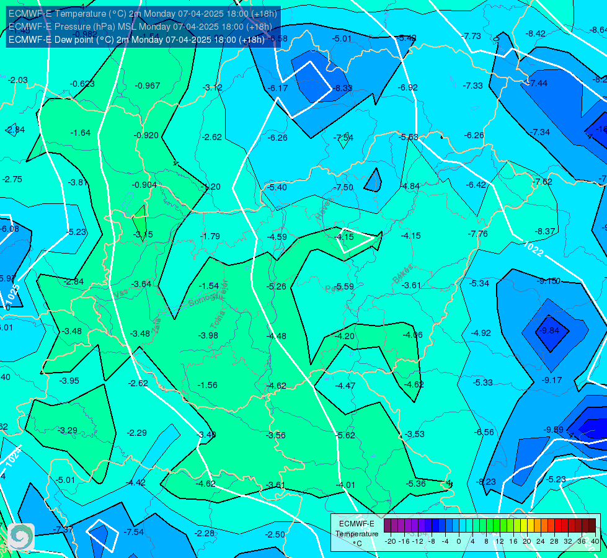
Task: Click the -4.47 dew point value
Action: tap(345, 385)
